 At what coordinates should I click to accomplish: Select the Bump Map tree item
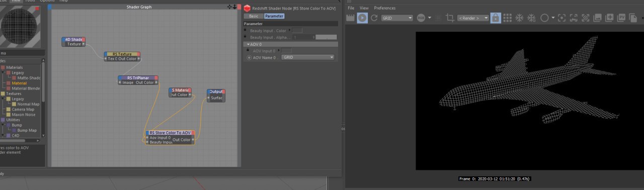(x=27, y=130)
